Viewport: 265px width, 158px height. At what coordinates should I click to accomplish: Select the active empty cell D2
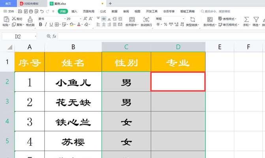[178, 82]
